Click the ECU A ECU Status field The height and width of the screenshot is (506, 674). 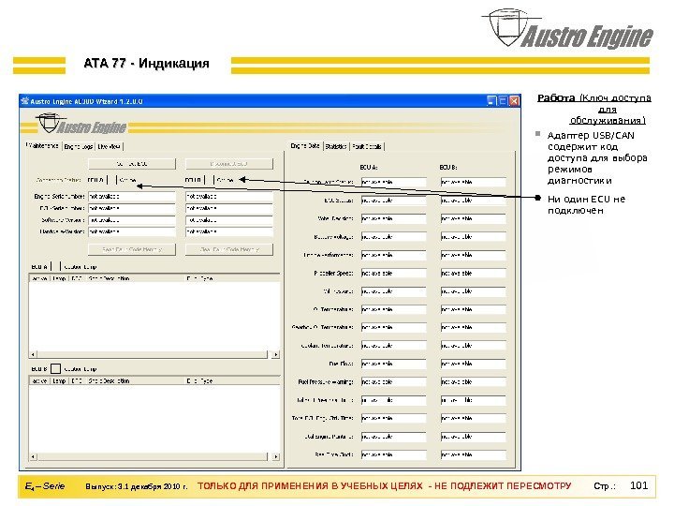(393, 201)
